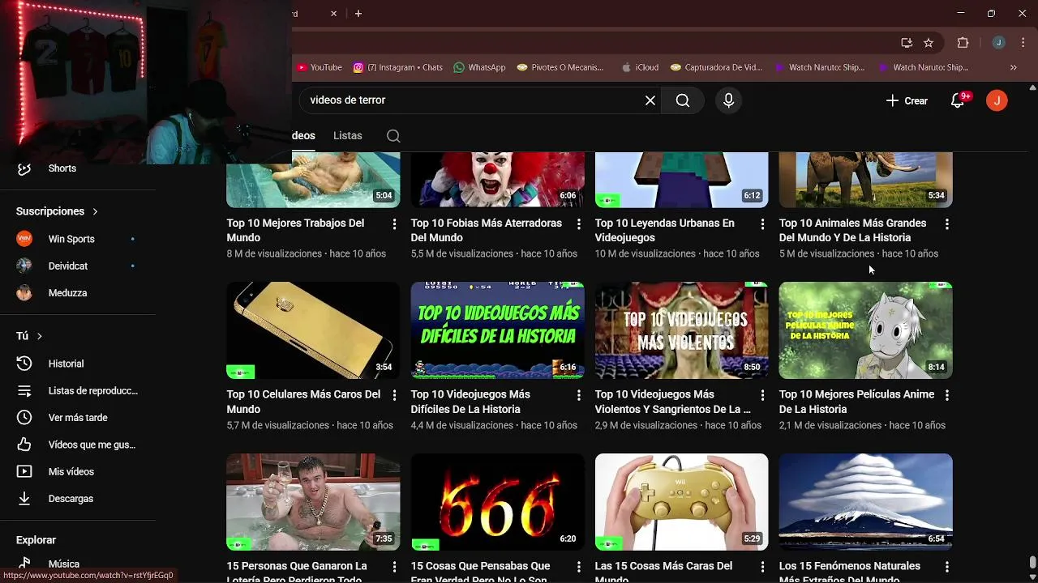Open mountain cloud phenomenon thumbnail
The height and width of the screenshot is (583, 1038).
click(865, 502)
